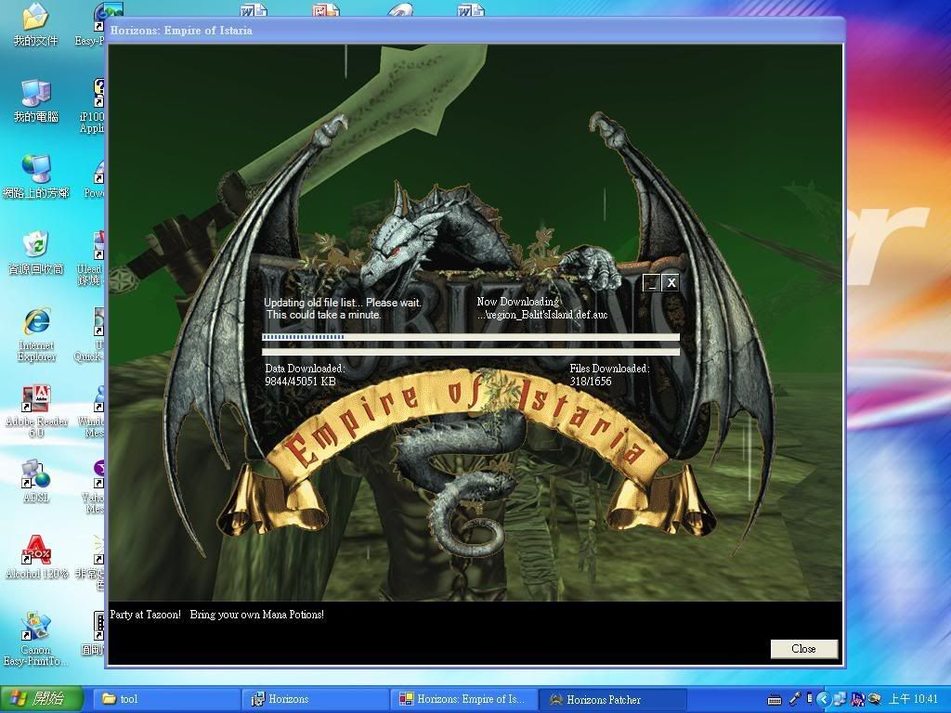Image resolution: width=951 pixels, height=713 pixels.
Task: Click the keyboard icon in the language bar
Action: [x=775, y=700]
